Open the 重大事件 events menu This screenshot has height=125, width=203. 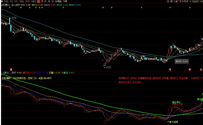click(184, 1)
